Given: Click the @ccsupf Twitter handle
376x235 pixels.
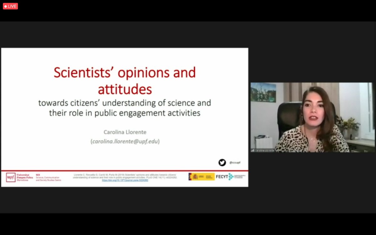Looking at the screenshot, I should pyautogui.click(x=235, y=163).
